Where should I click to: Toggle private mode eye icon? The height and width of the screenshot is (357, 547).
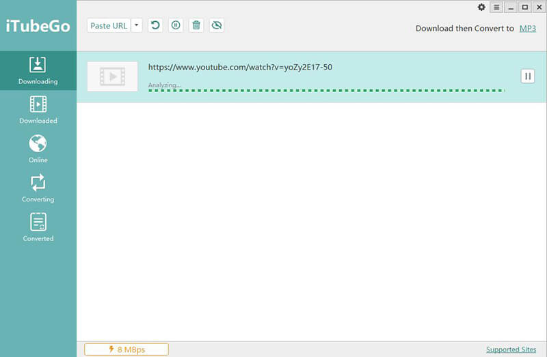(x=217, y=25)
